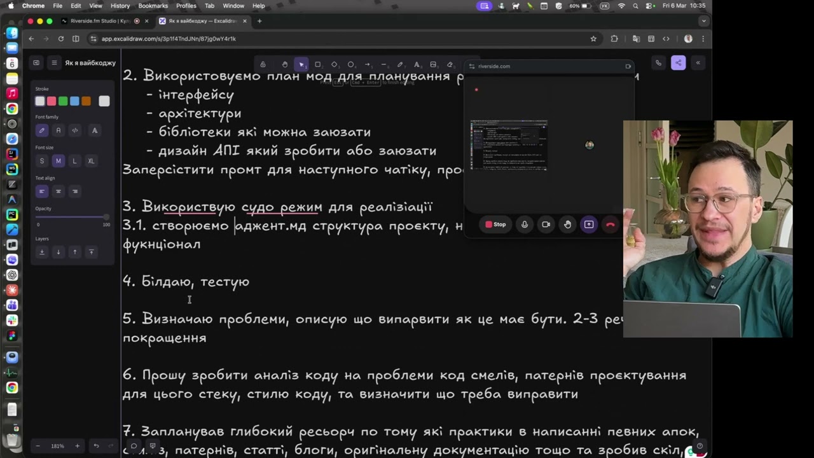Click shared screen thumbnail in Riverside overlay
The width and height of the screenshot is (814, 458).
point(509,145)
